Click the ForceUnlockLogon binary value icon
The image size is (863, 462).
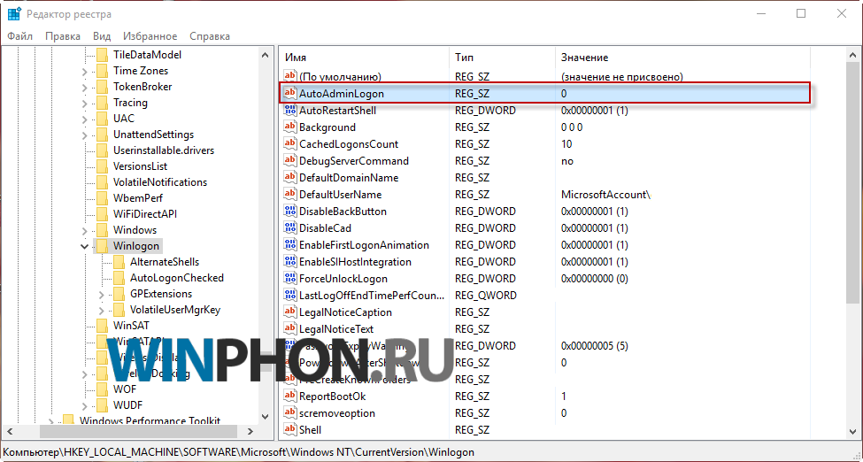(x=289, y=279)
